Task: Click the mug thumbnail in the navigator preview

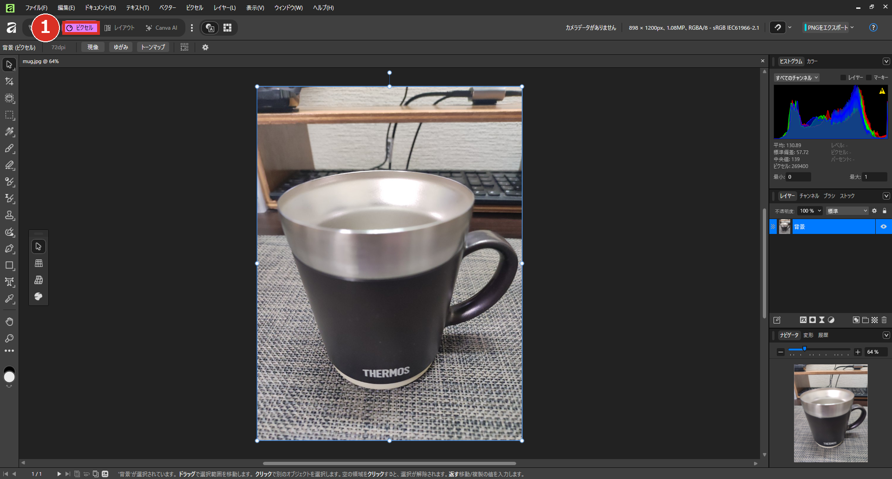Action: tap(831, 413)
